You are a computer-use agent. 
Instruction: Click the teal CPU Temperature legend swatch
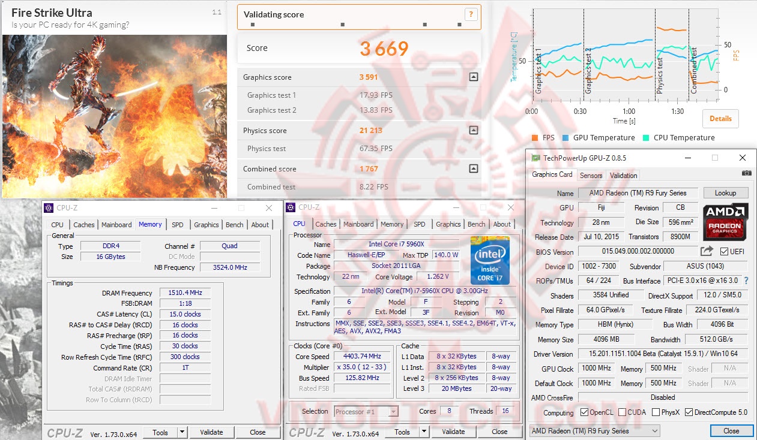point(646,138)
